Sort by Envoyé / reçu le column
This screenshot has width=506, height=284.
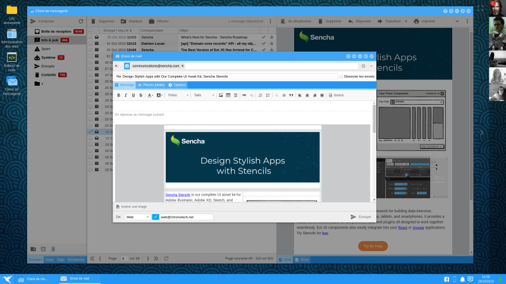[x=118, y=30]
